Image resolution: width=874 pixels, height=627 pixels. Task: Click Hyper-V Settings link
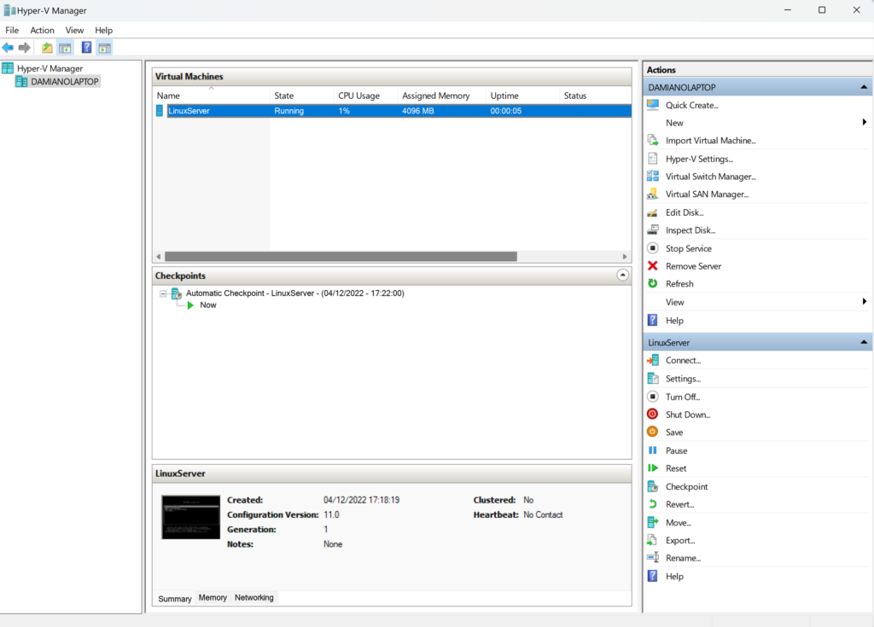tap(699, 159)
